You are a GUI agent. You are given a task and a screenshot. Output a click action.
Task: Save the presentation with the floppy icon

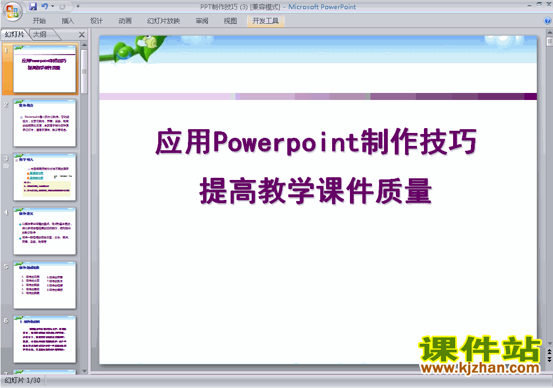tap(33, 6)
